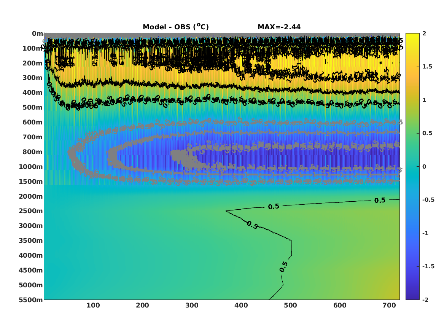Select the "4000m" depth axis label
444x333 pixels.
(x=31, y=255)
